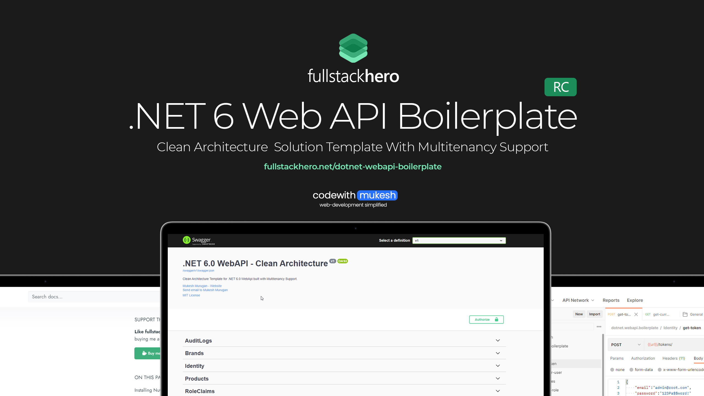Expand the Identity section chevron
Viewport: 704px width, 396px height.
point(497,365)
